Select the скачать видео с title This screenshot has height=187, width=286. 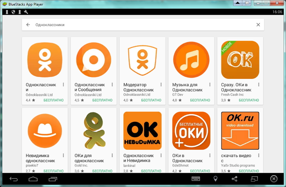(x=236, y=158)
